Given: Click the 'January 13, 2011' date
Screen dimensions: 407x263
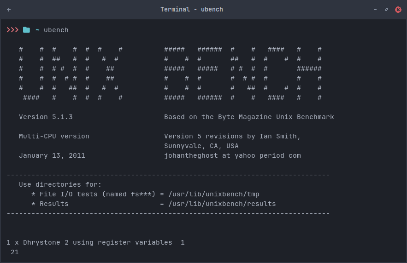Looking at the screenshot, I should [x=52, y=155].
